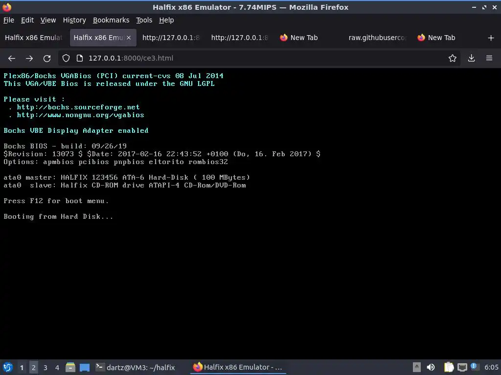This screenshot has width=501, height=375.
Task: Switch to the raw.githubusercontent tab
Action: click(x=377, y=38)
